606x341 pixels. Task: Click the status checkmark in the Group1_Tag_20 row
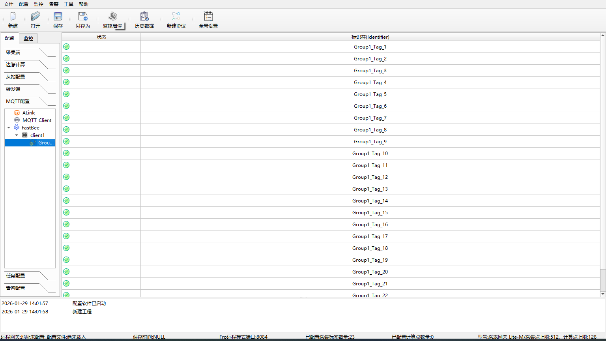tap(66, 272)
